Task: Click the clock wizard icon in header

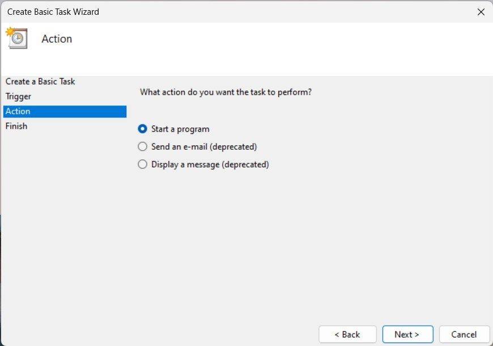Action: click(x=16, y=38)
